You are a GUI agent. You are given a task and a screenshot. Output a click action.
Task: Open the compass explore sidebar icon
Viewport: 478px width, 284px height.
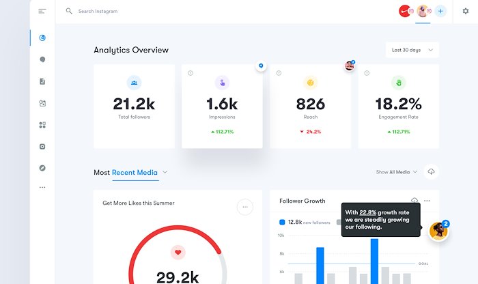42,168
